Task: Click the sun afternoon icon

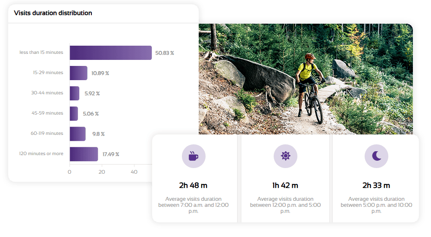Action: 285,156
